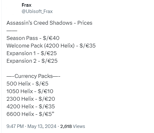Click the 500 Helix pack line
The height and width of the screenshot is (133, 154).
(x=28, y=84)
